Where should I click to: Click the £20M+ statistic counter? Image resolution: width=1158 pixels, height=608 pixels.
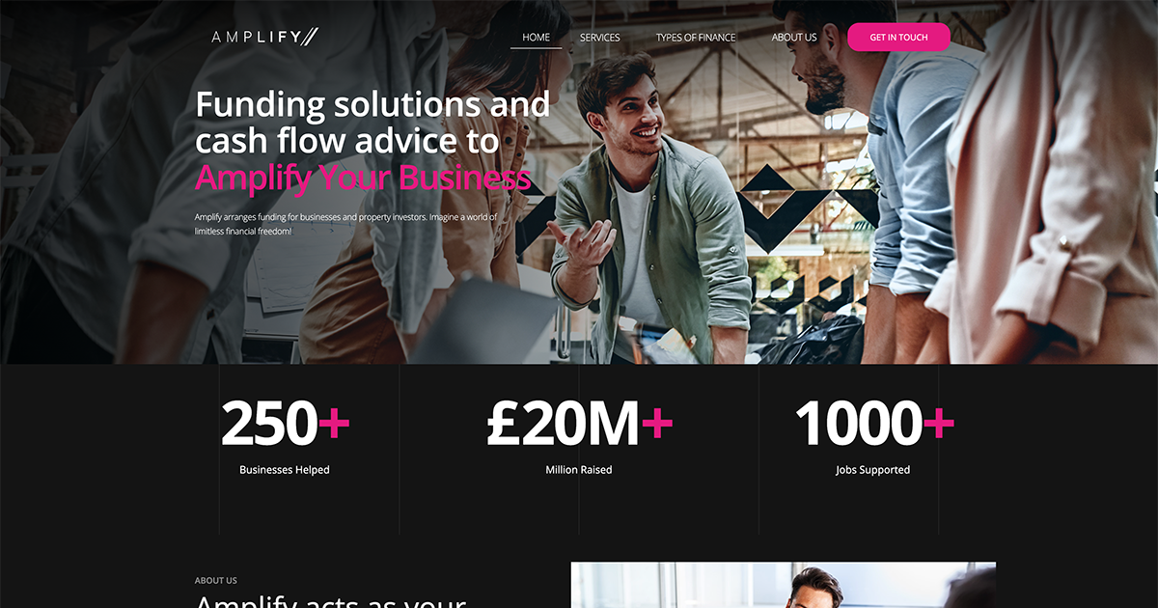(x=579, y=424)
